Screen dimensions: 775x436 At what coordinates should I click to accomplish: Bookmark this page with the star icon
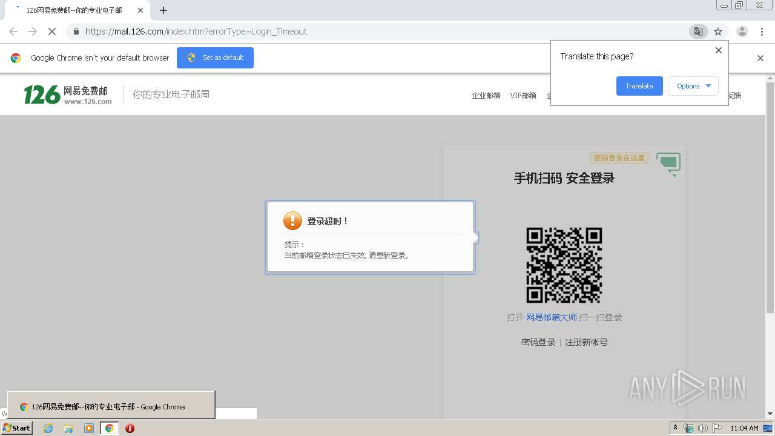pyautogui.click(x=718, y=31)
